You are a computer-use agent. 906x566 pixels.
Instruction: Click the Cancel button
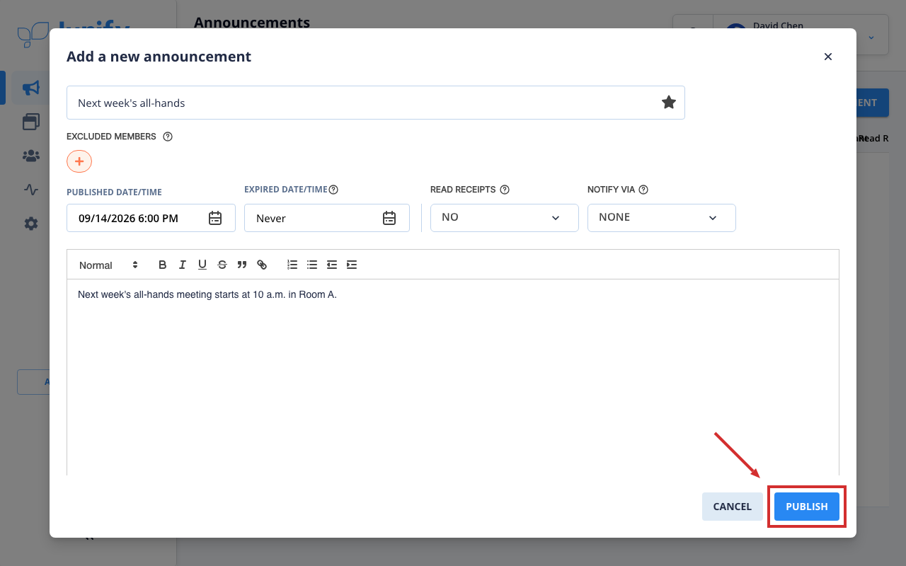click(733, 507)
